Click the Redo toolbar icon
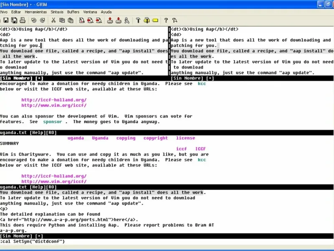 (43, 20)
